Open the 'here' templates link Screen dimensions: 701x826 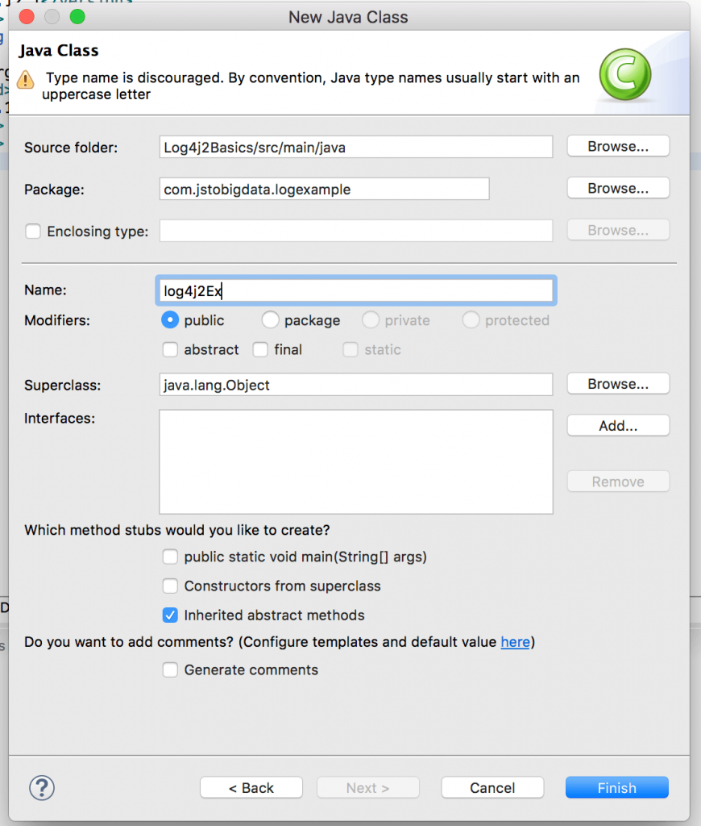(515, 641)
